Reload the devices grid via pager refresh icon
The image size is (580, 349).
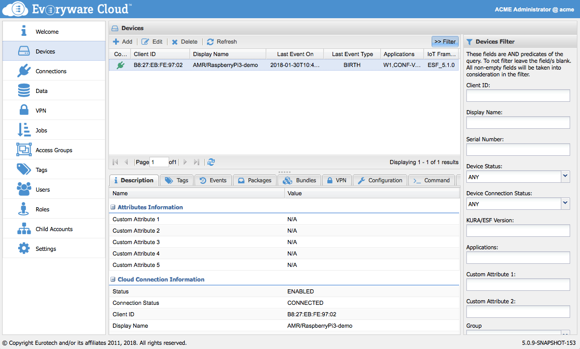(211, 162)
